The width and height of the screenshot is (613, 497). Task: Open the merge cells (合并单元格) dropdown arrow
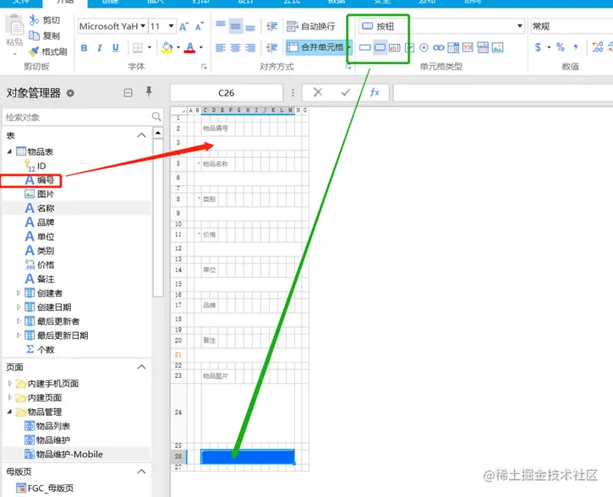click(x=348, y=47)
